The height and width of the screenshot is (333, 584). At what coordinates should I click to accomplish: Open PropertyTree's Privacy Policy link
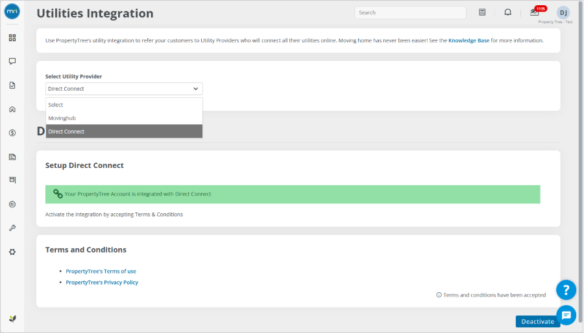click(102, 282)
